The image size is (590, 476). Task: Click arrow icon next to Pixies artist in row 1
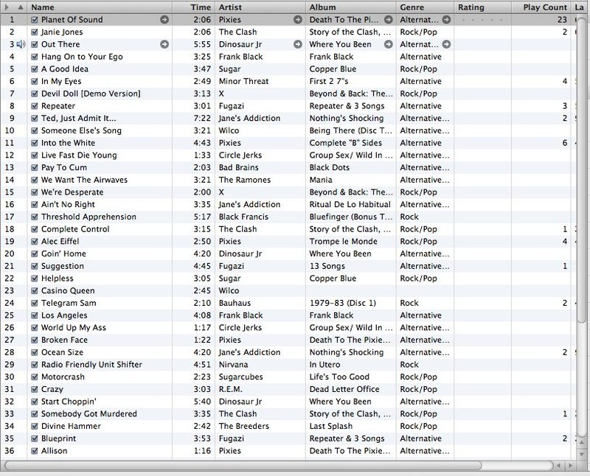tap(298, 20)
